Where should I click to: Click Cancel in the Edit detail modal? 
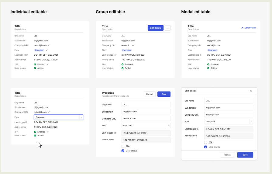[228, 155]
